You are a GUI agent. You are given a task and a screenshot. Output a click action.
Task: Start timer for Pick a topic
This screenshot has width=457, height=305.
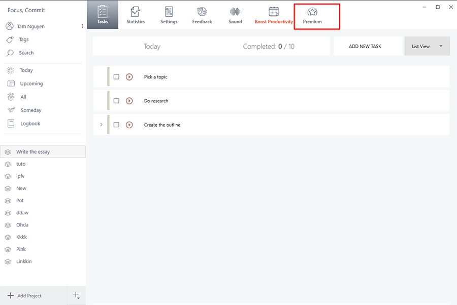129,77
